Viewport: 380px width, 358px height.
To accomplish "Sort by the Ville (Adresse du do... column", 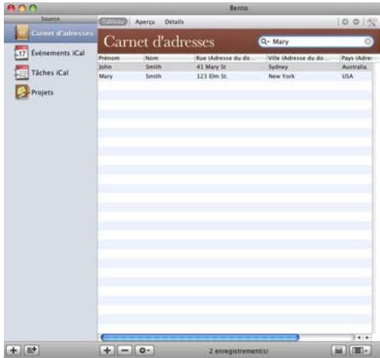I will pos(303,58).
